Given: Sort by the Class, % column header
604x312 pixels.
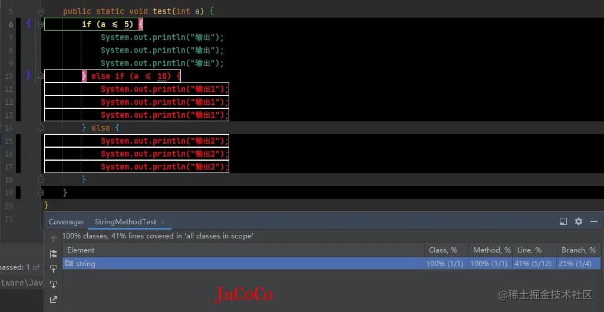Looking at the screenshot, I should 447,250.
